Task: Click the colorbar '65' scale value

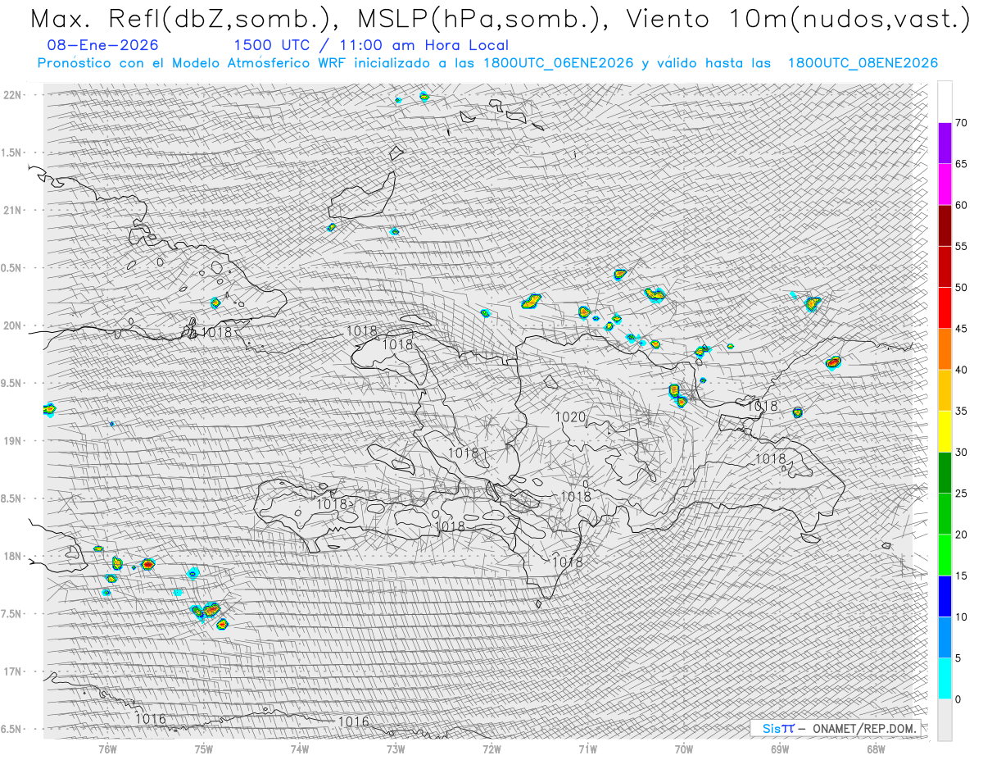Action: [961, 164]
